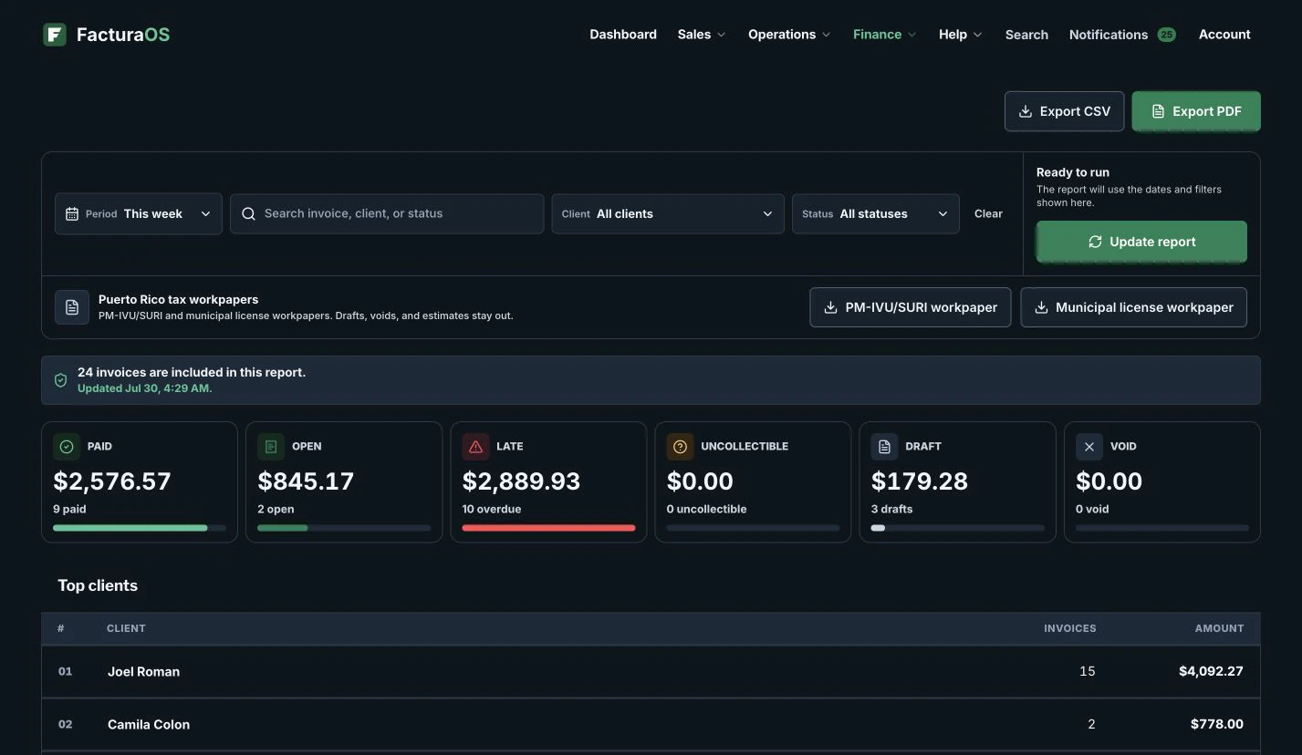
Task: Click the download icon on Export CSV
Action: click(1026, 111)
